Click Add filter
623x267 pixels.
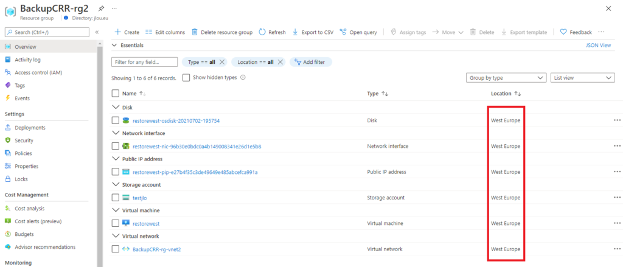(x=311, y=62)
